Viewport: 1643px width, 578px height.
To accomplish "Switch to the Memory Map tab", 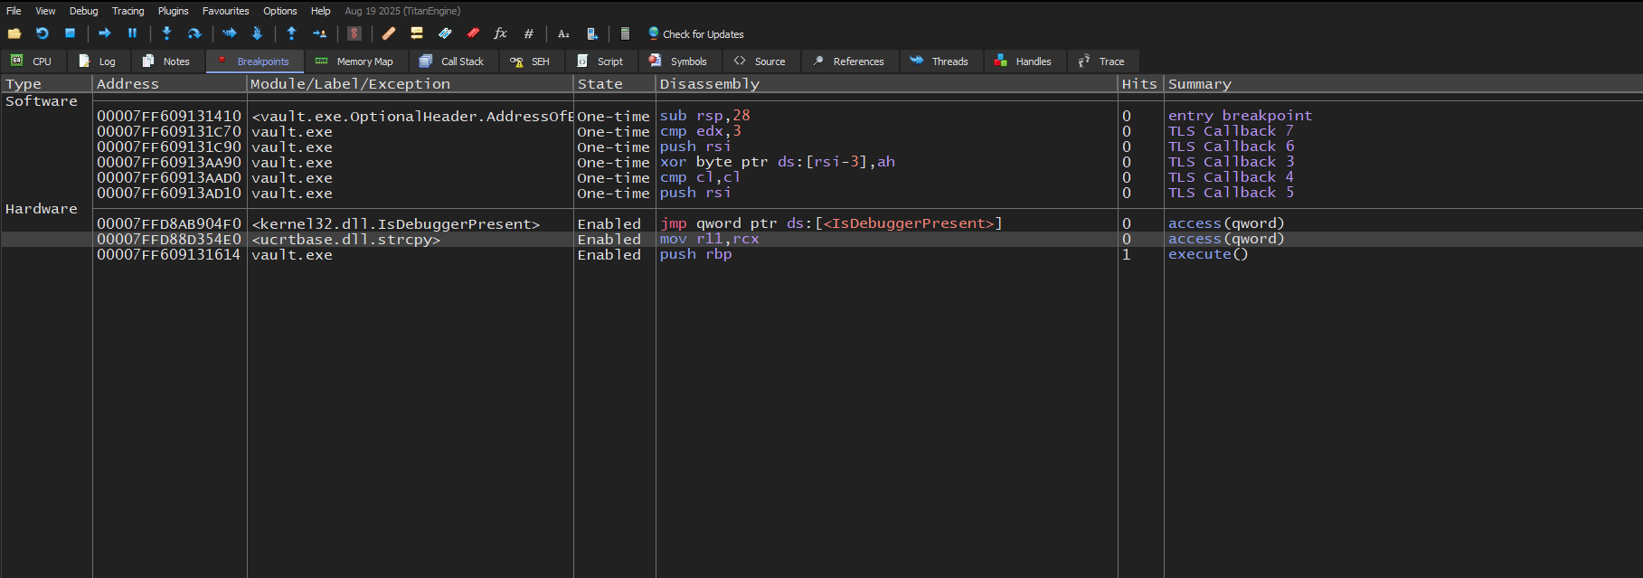I will [355, 62].
